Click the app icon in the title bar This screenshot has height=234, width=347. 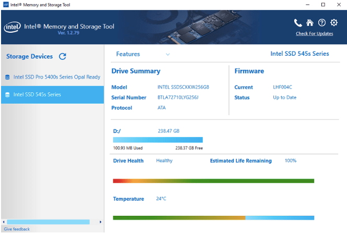tap(6, 5)
